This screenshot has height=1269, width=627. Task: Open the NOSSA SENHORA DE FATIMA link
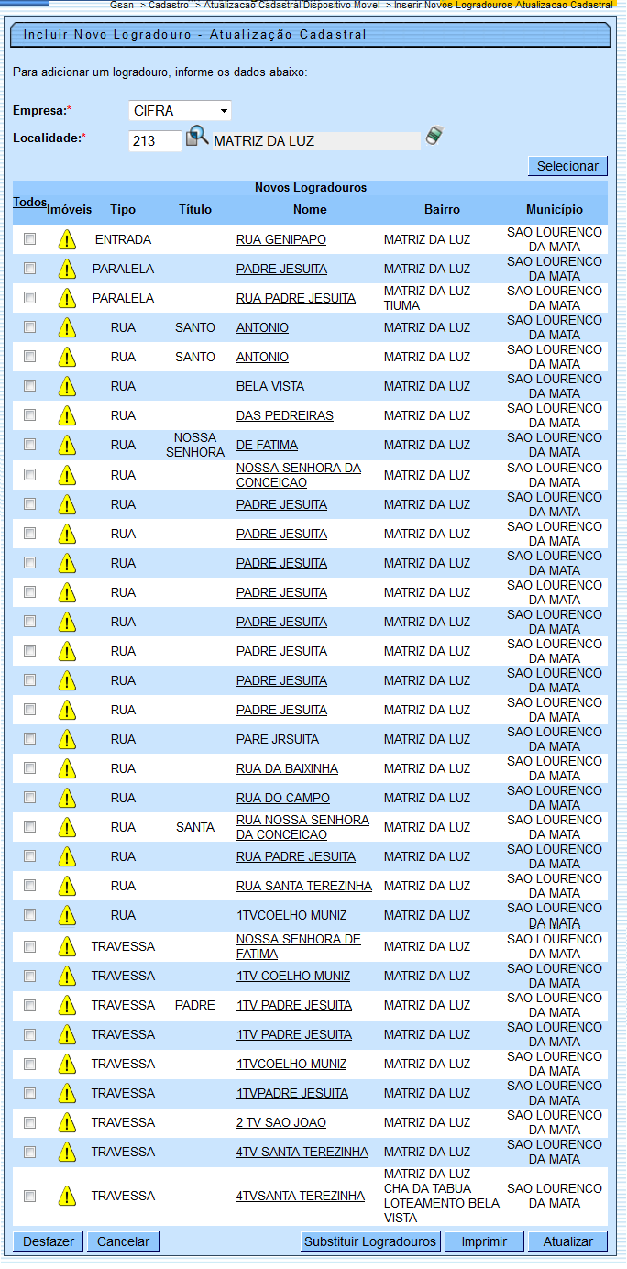[x=299, y=946]
